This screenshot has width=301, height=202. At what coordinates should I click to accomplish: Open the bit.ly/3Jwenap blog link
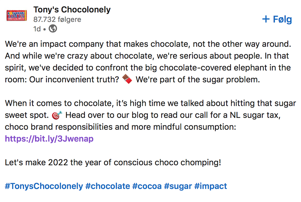click(49, 139)
